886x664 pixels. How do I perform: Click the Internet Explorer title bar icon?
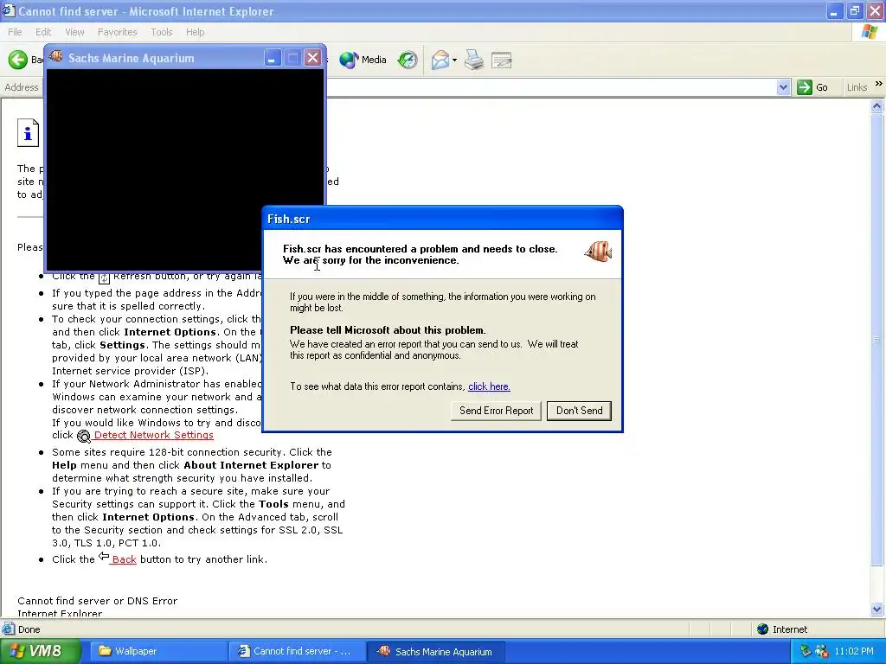click(9, 10)
